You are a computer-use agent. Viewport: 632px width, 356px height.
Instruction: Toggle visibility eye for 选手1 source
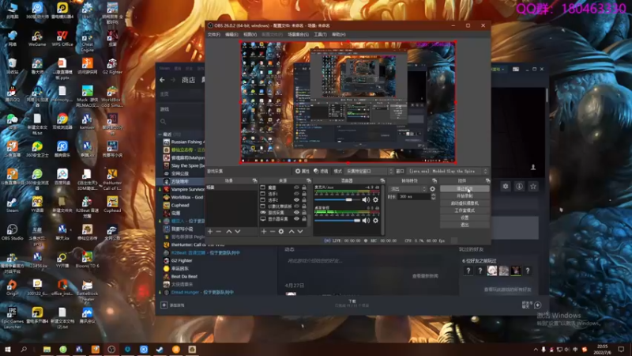click(x=297, y=194)
